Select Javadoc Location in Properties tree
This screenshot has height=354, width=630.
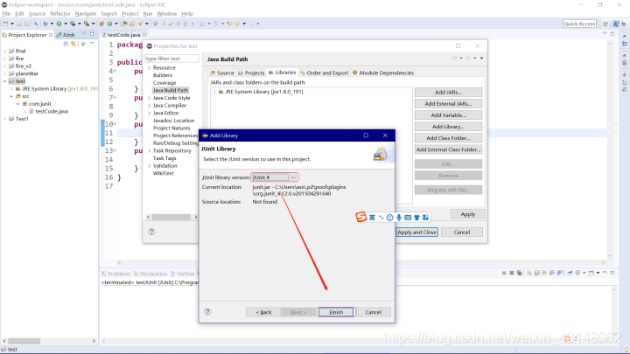pyautogui.click(x=173, y=121)
